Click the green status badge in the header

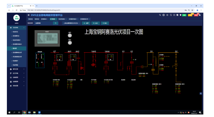tap(184, 15)
